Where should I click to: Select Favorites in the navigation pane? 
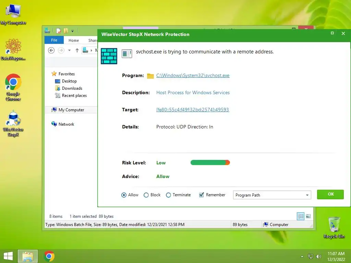pos(63,74)
